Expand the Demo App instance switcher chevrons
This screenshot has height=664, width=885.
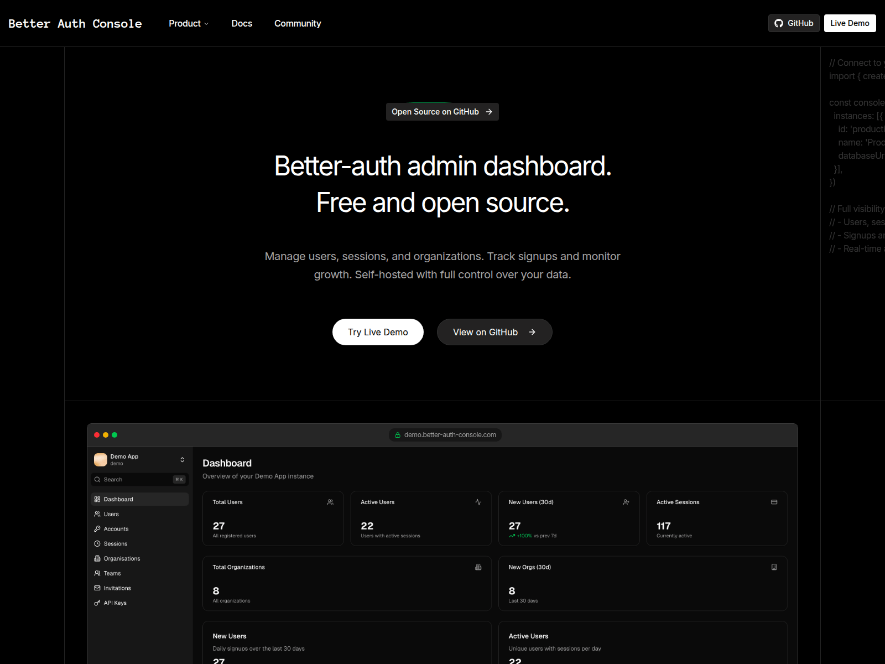coord(183,460)
